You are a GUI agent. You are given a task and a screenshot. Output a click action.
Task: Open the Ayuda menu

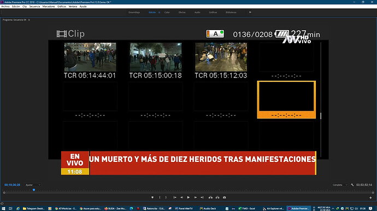click(83, 7)
